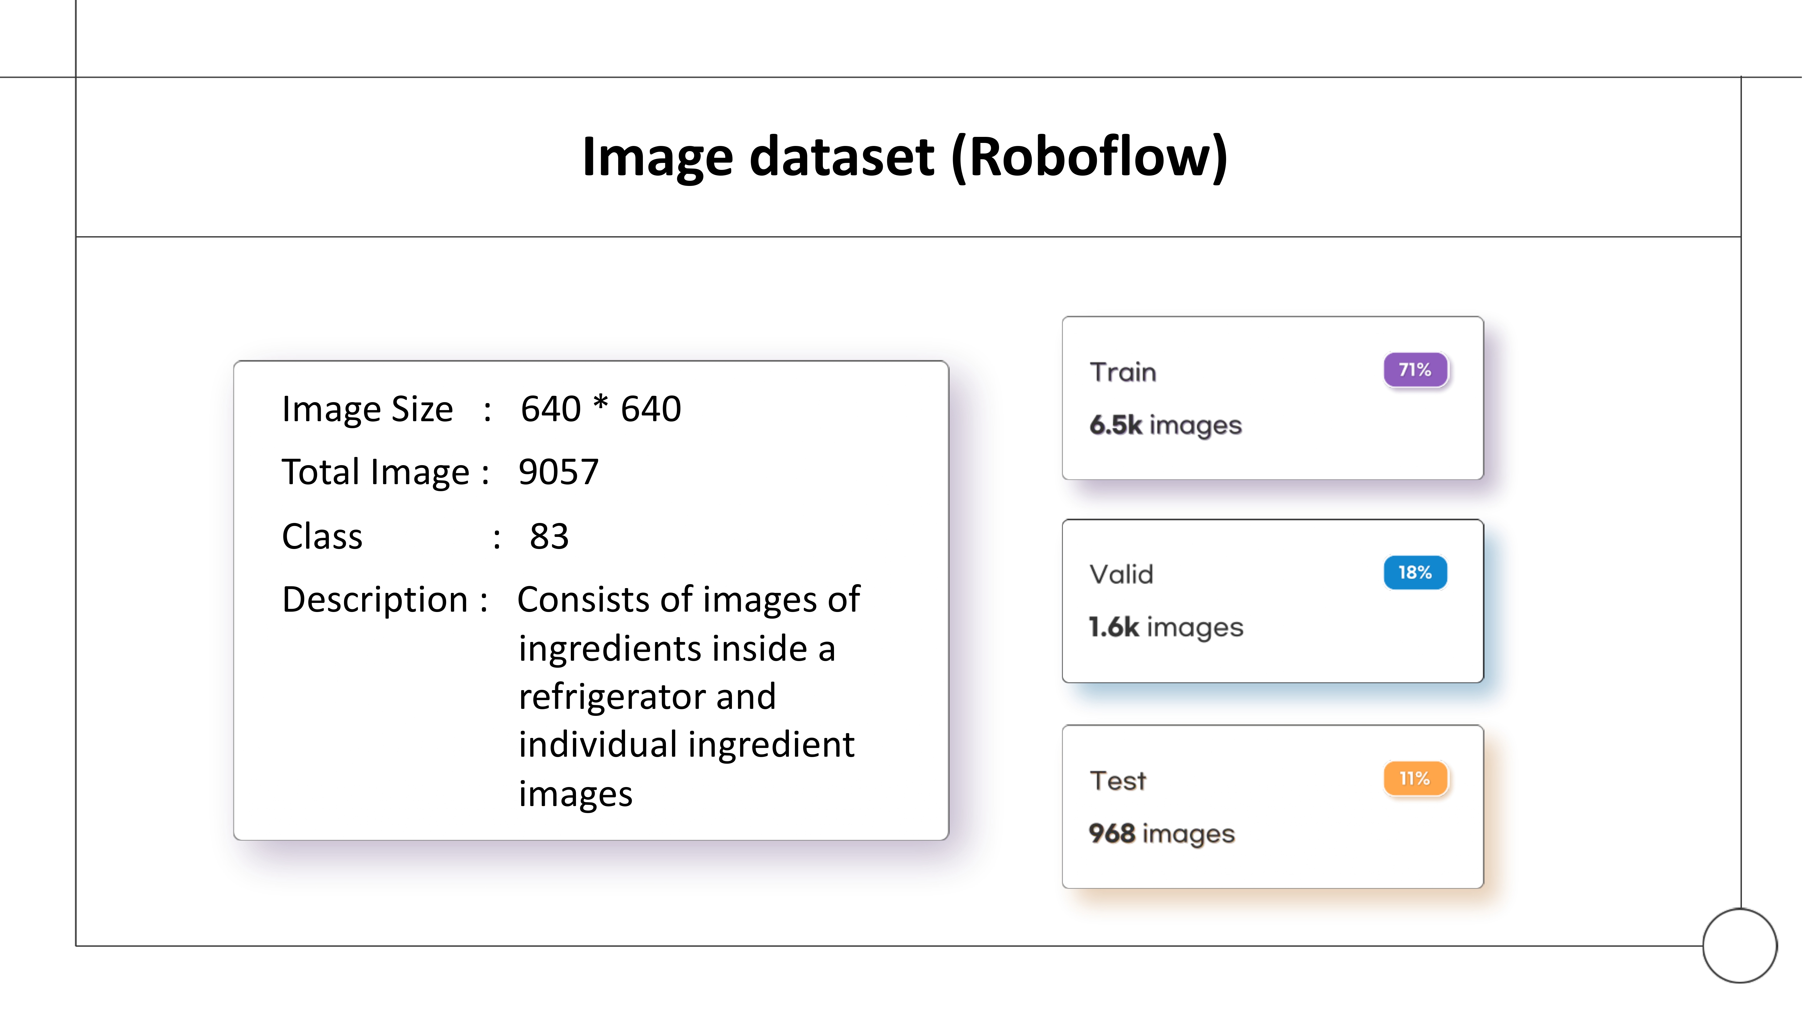This screenshot has width=1817, height=1022.
Task: Click the 'Consists of images of' line
Action: (688, 600)
